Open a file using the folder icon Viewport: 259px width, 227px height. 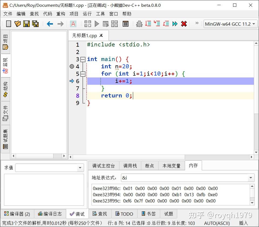click(x=17, y=24)
